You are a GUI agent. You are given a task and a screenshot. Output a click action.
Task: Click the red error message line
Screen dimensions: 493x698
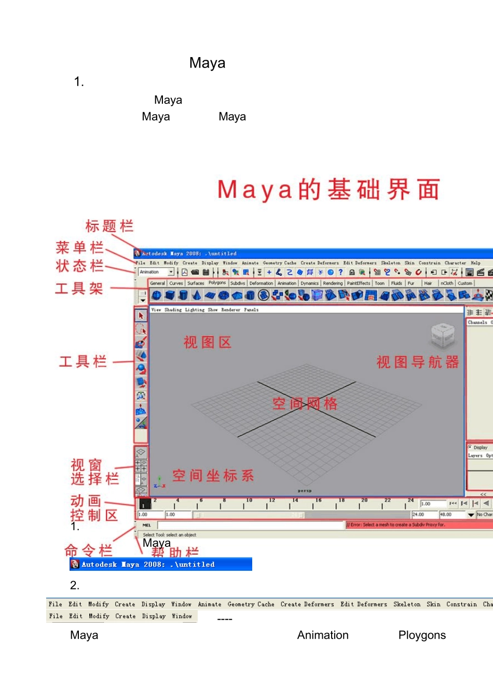(x=419, y=525)
